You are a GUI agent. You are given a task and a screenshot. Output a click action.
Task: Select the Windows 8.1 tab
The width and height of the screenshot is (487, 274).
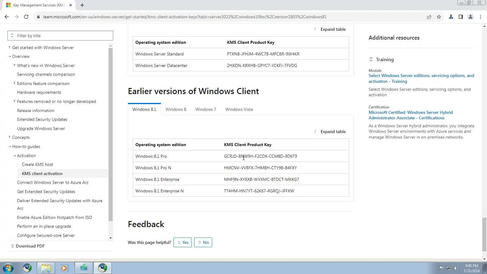click(144, 109)
